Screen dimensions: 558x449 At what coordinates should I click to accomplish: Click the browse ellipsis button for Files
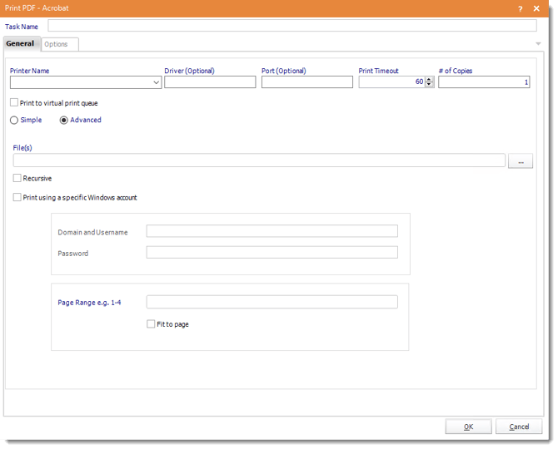pos(520,161)
